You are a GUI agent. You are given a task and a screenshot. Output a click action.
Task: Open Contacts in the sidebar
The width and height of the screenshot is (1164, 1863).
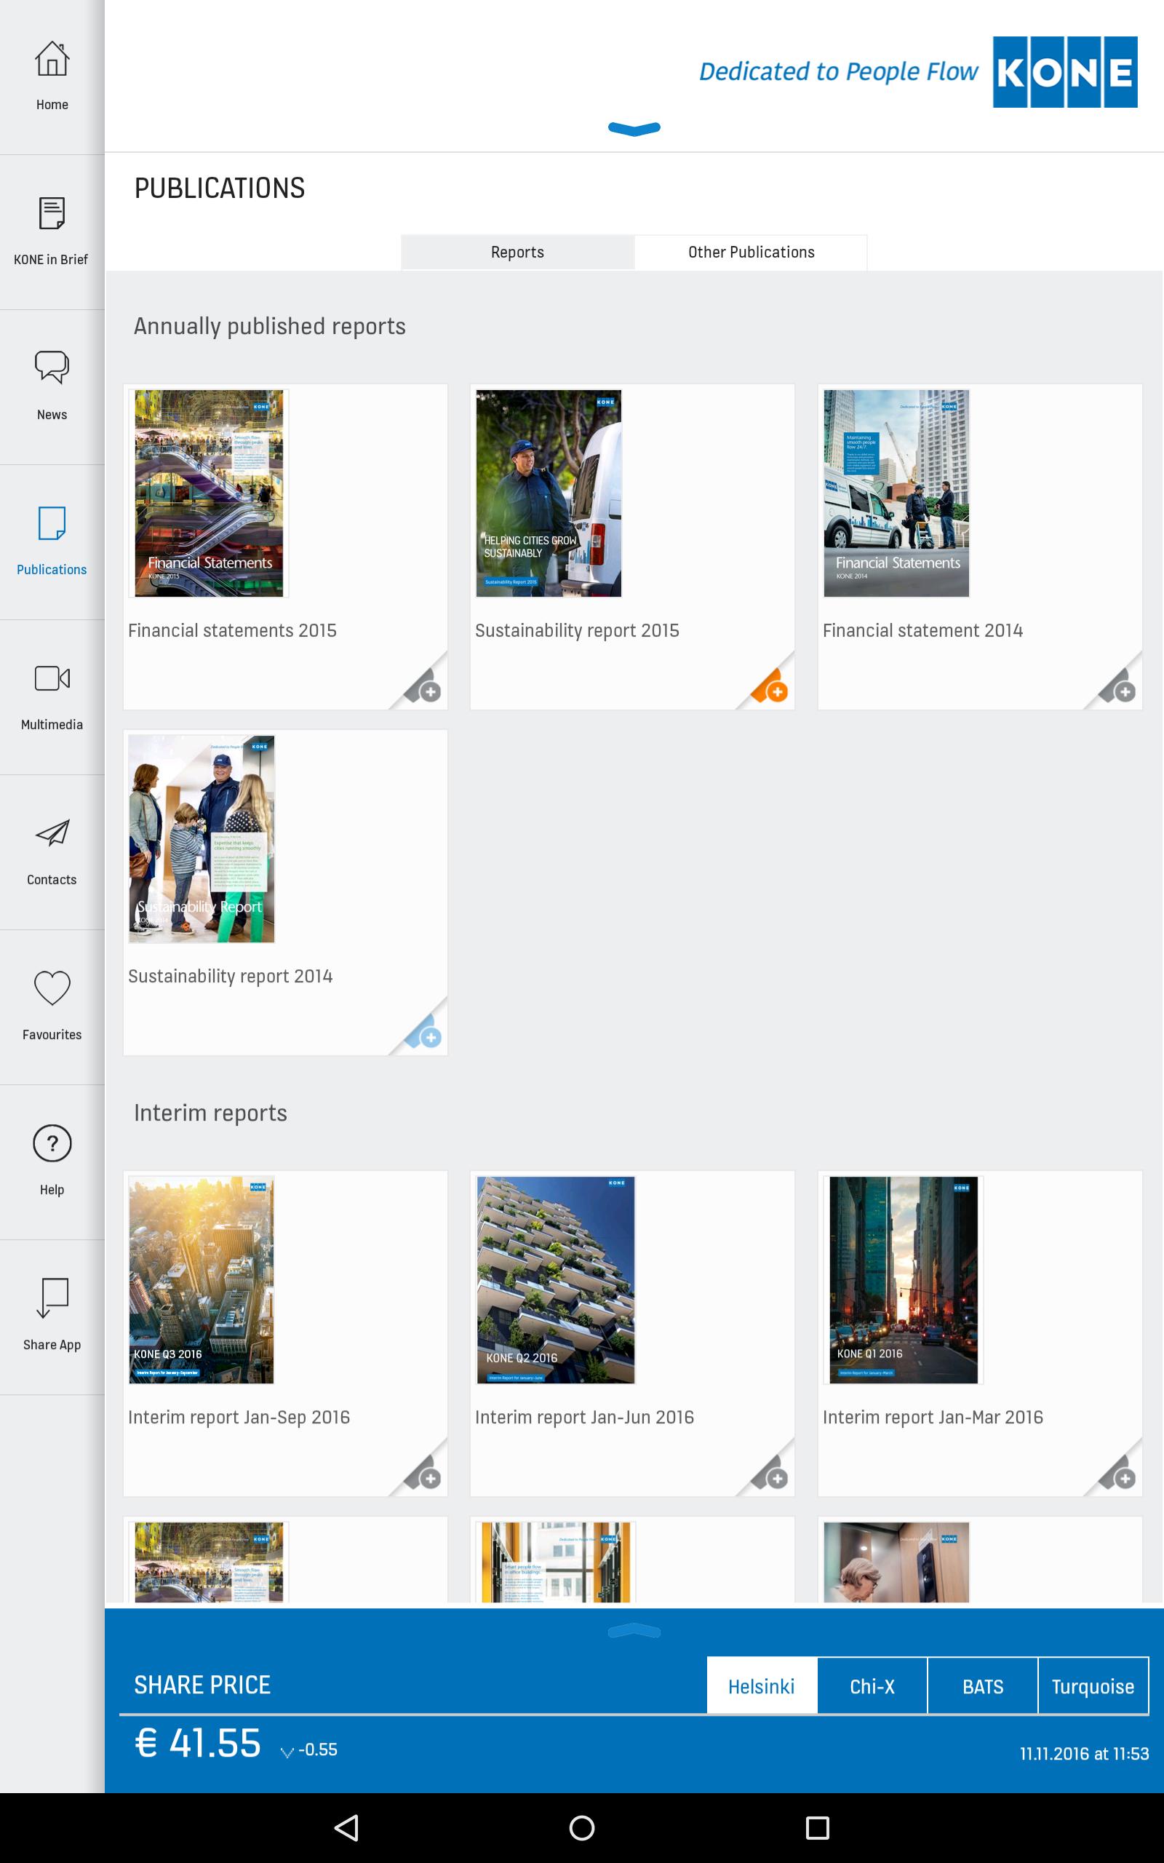tap(52, 852)
